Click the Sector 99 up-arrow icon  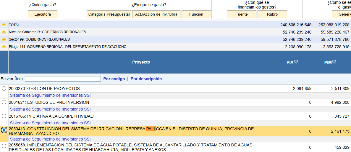click(4, 39)
